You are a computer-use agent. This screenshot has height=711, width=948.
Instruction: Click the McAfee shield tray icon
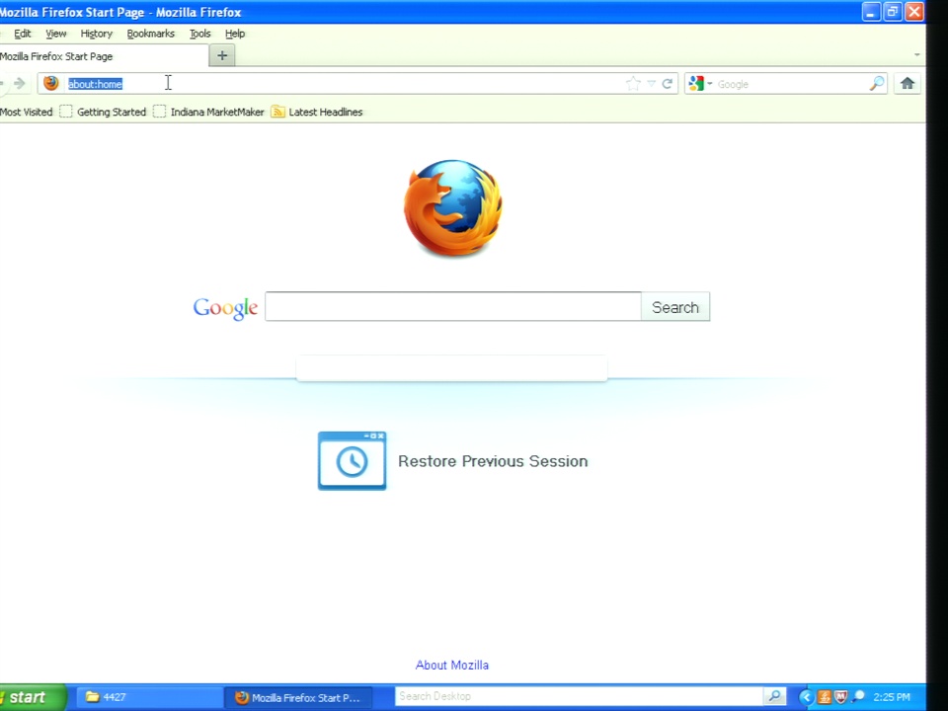(x=840, y=697)
